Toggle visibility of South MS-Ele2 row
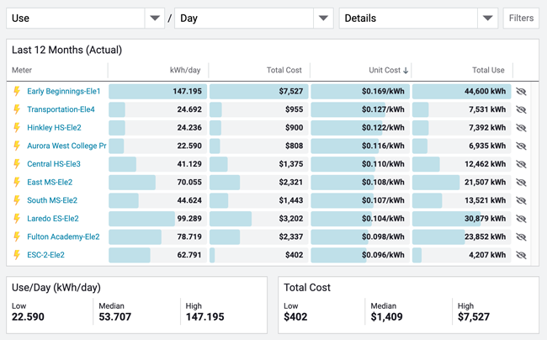 click(x=521, y=200)
